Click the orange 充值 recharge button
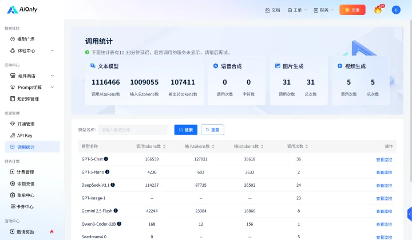The height and width of the screenshot is (240, 412). click(x=352, y=10)
